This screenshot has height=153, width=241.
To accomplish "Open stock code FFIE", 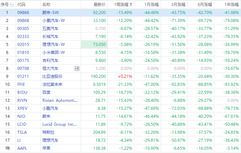I will [21, 84].
